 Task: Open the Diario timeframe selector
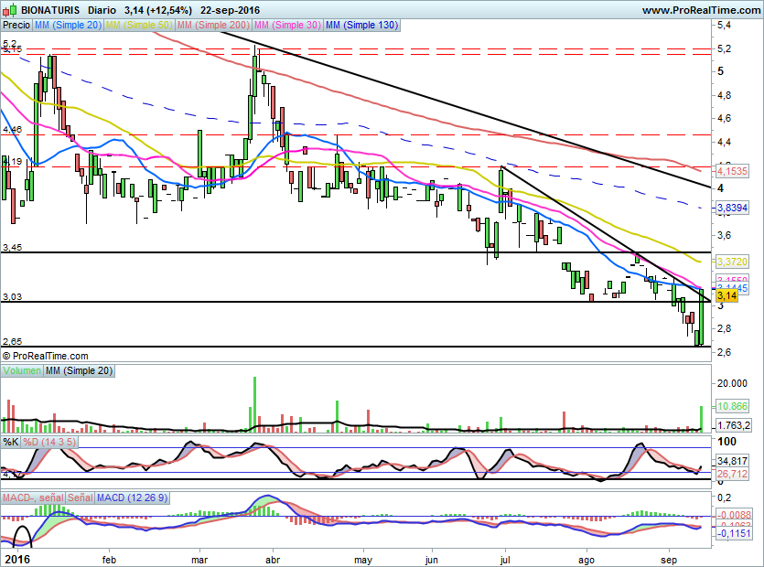coord(102,9)
